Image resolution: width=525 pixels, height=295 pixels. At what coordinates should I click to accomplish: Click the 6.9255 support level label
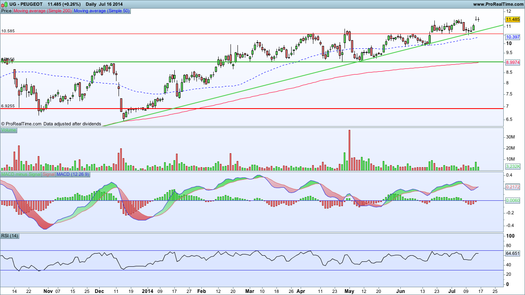[x=8, y=106]
